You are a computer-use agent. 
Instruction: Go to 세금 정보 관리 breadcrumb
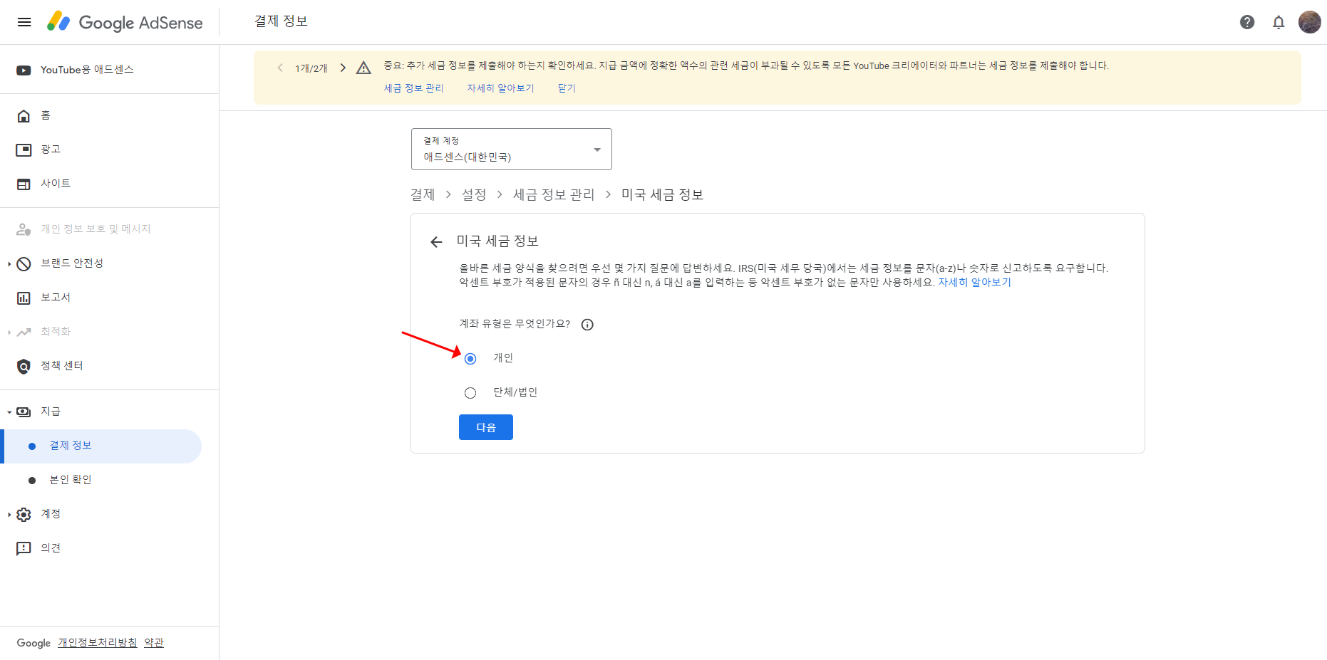[x=554, y=195]
